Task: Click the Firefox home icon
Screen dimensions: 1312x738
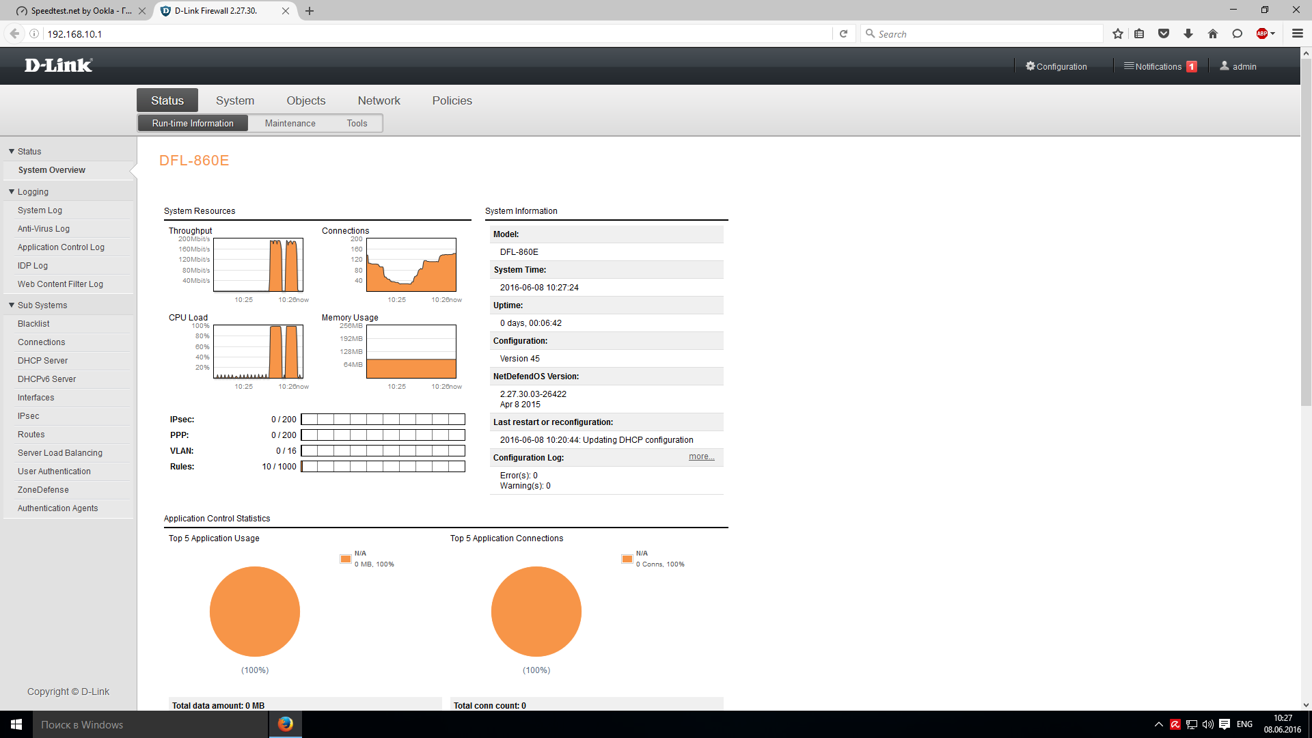Action: tap(1213, 33)
